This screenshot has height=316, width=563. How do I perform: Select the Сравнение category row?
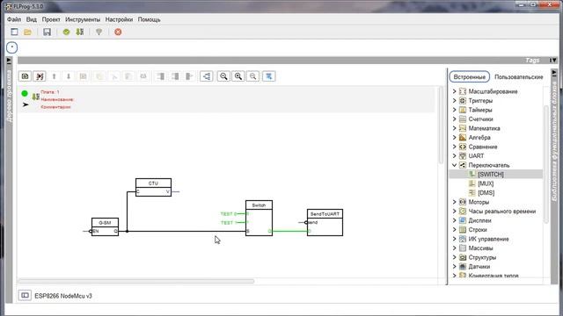(x=496, y=147)
